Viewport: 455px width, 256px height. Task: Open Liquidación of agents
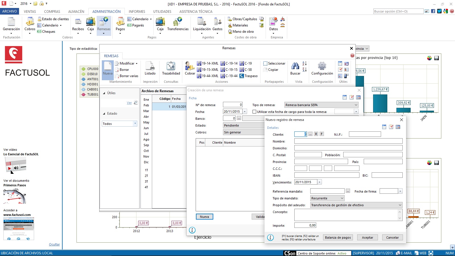point(202,25)
